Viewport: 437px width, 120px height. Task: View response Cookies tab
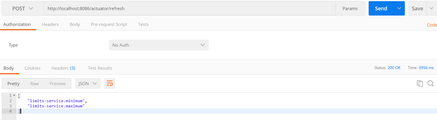(x=32, y=68)
